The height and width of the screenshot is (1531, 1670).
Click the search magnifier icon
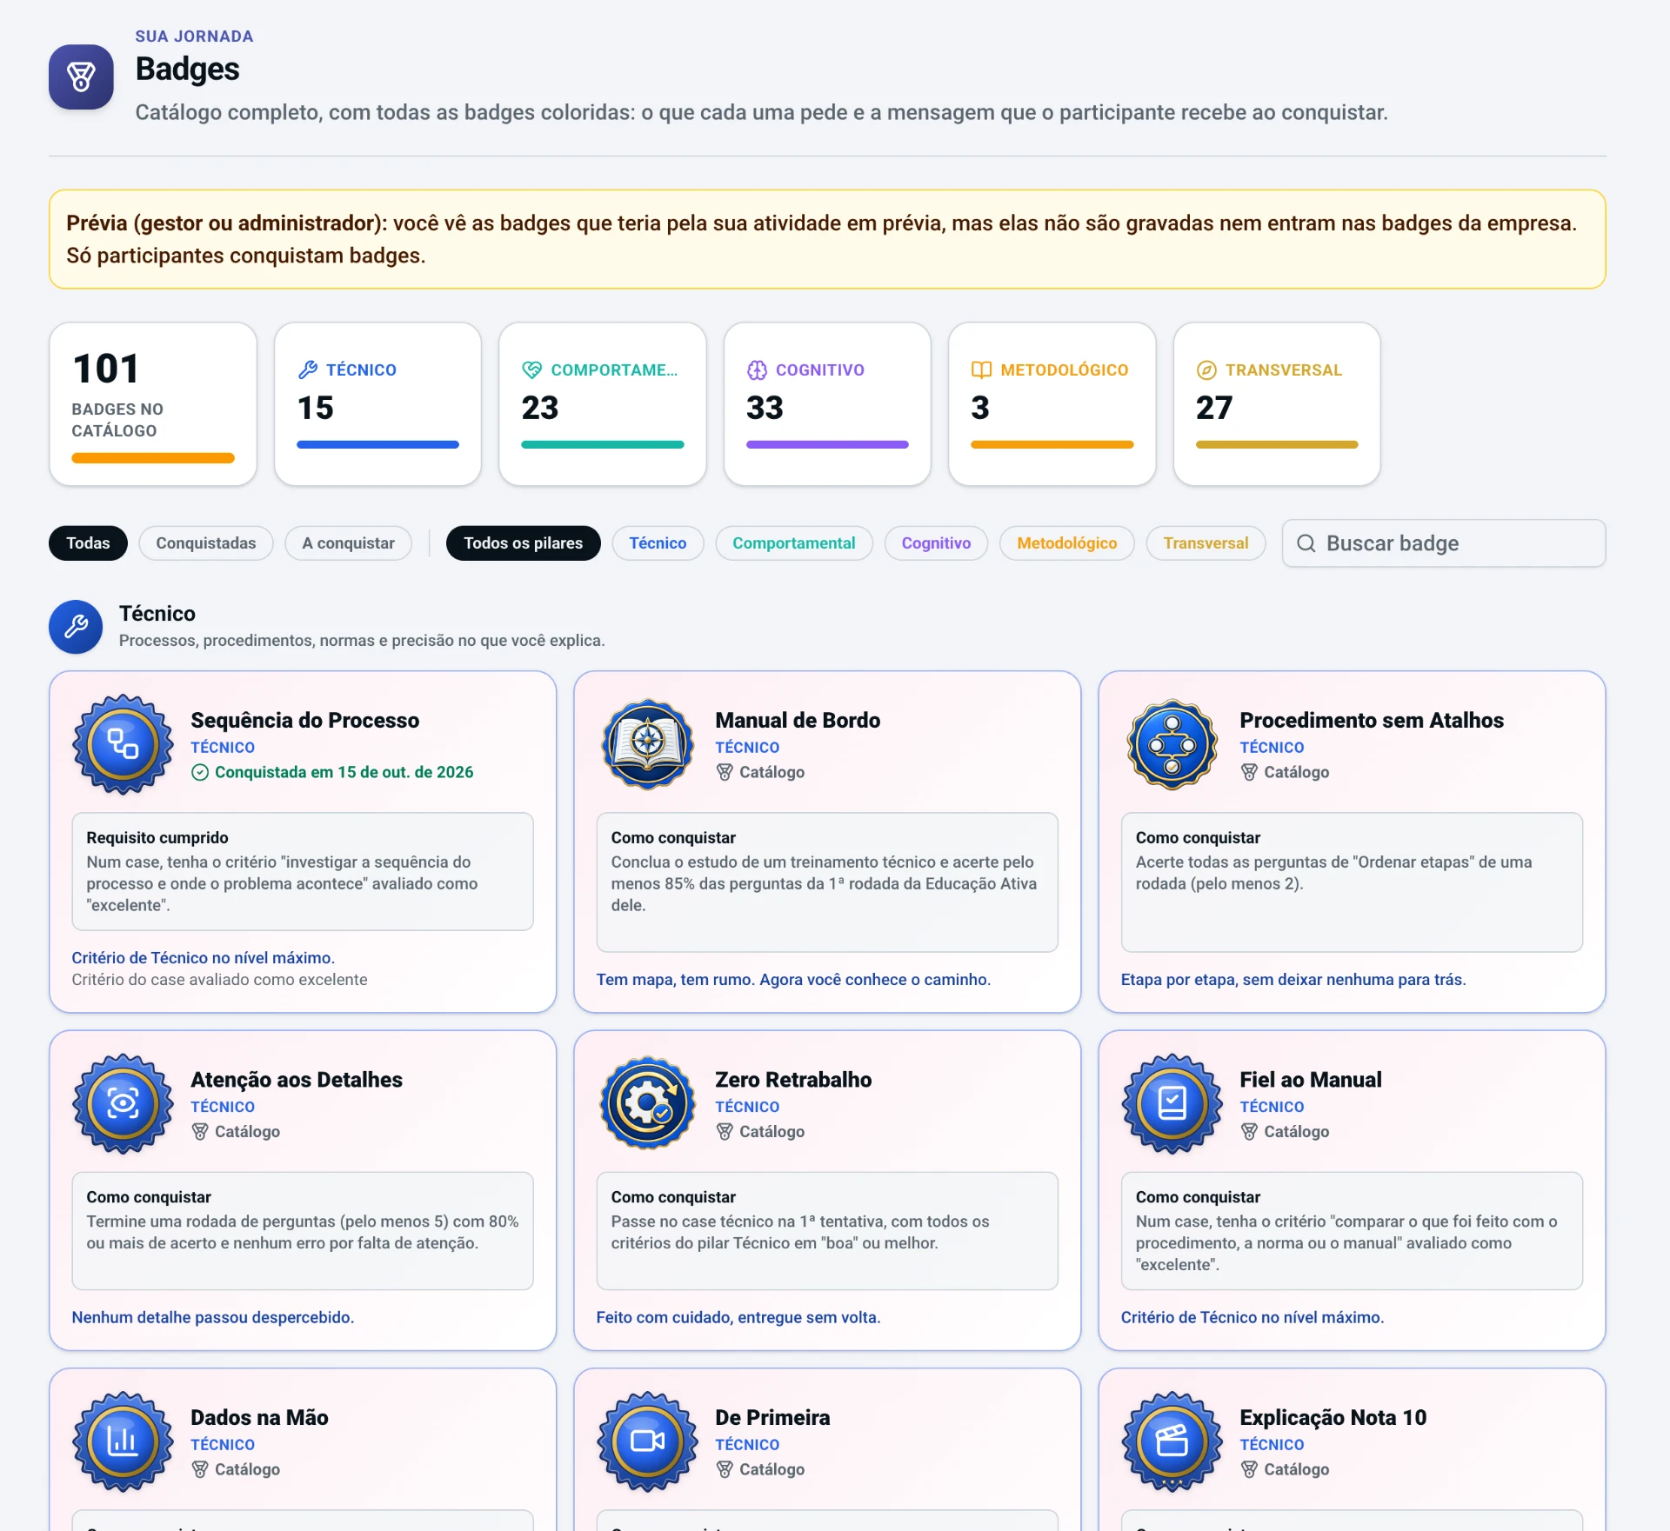pos(1306,543)
